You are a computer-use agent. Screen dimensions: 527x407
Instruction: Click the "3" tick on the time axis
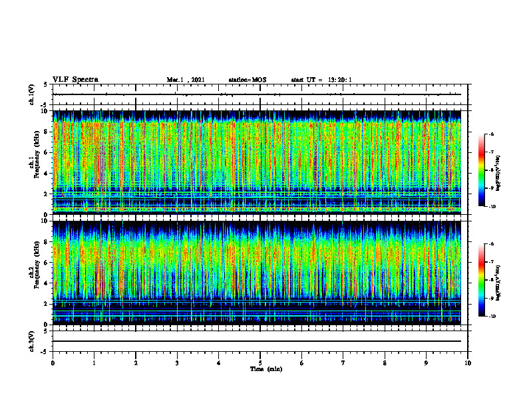click(177, 363)
